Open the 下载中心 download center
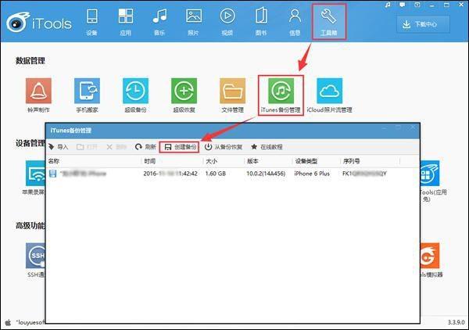This screenshot has width=469, height=330. 423,24
